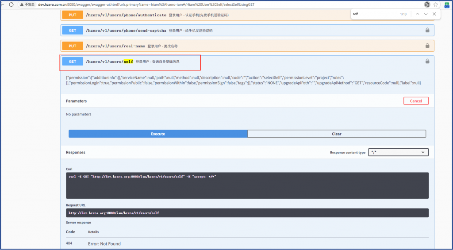Open the green ON browser extension icon
The width and height of the screenshot is (453, 250).
[447, 4]
